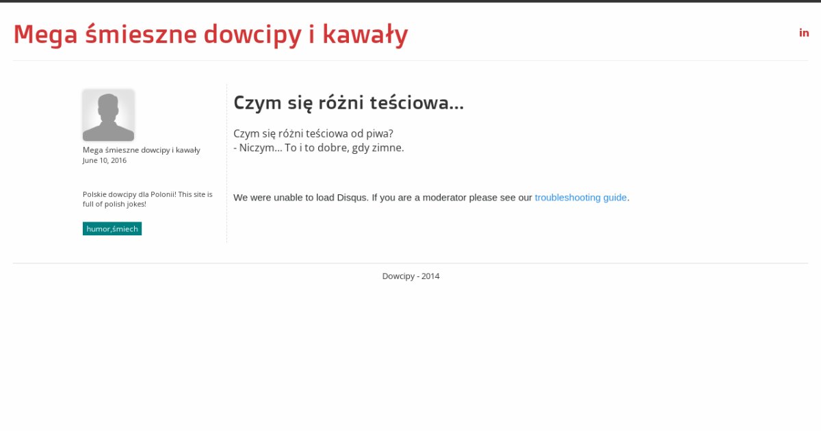Click the 'Czym się różni teściowa...' post heading
Image resolution: width=821 pixels, height=431 pixels.
click(348, 103)
